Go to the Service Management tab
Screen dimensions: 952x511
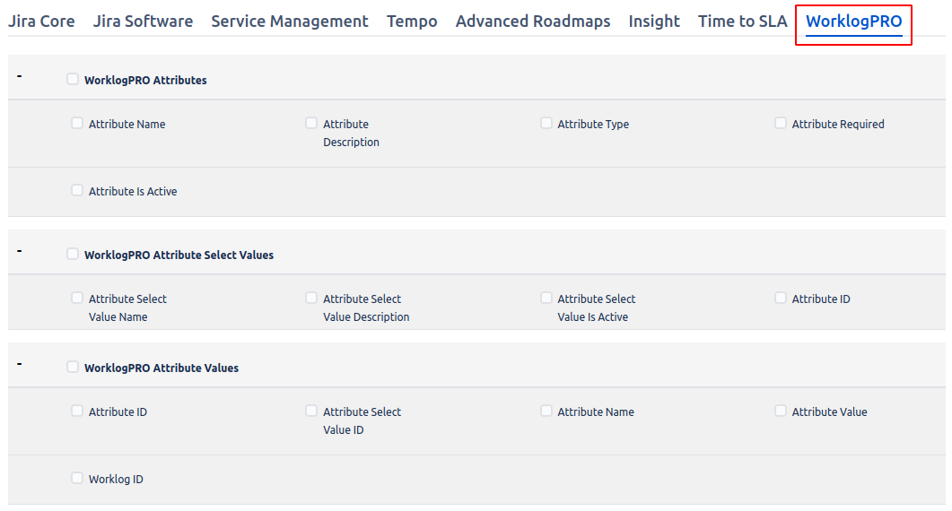290,22
